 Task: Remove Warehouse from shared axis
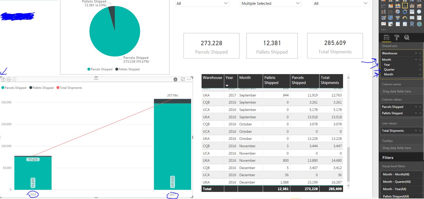(420, 53)
